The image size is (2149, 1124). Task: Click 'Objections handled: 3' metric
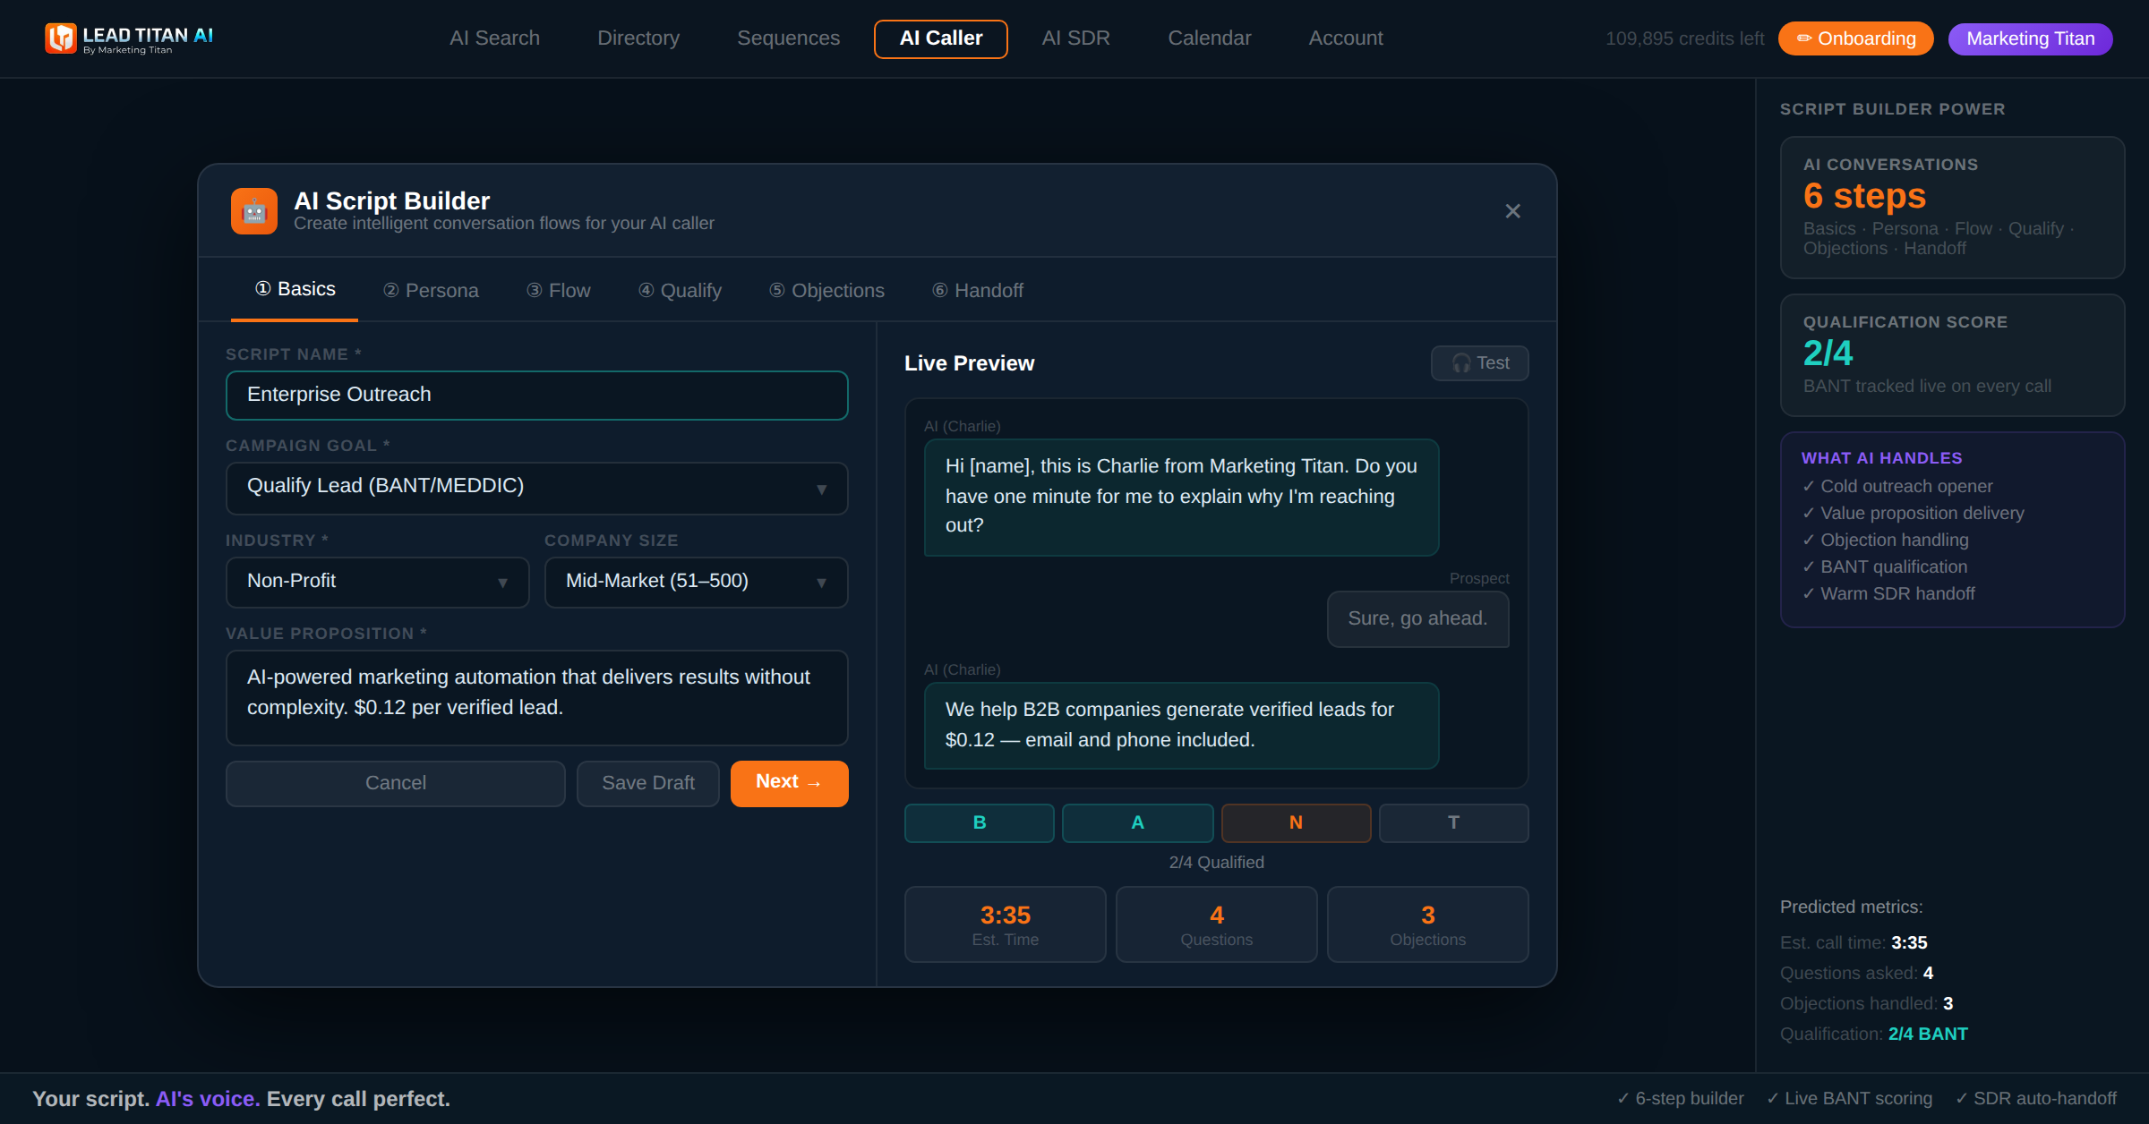coord(1866,1003)
